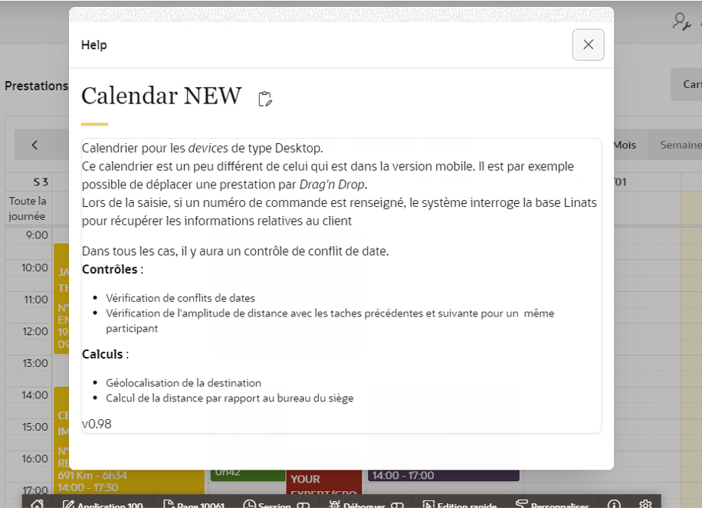The image size is (702, 508).
Task: Select the red YOUR EXPERT event
Action: [x=323, y=483]
